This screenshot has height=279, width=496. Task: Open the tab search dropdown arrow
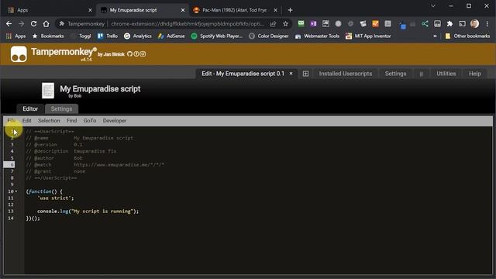(433, 6)
